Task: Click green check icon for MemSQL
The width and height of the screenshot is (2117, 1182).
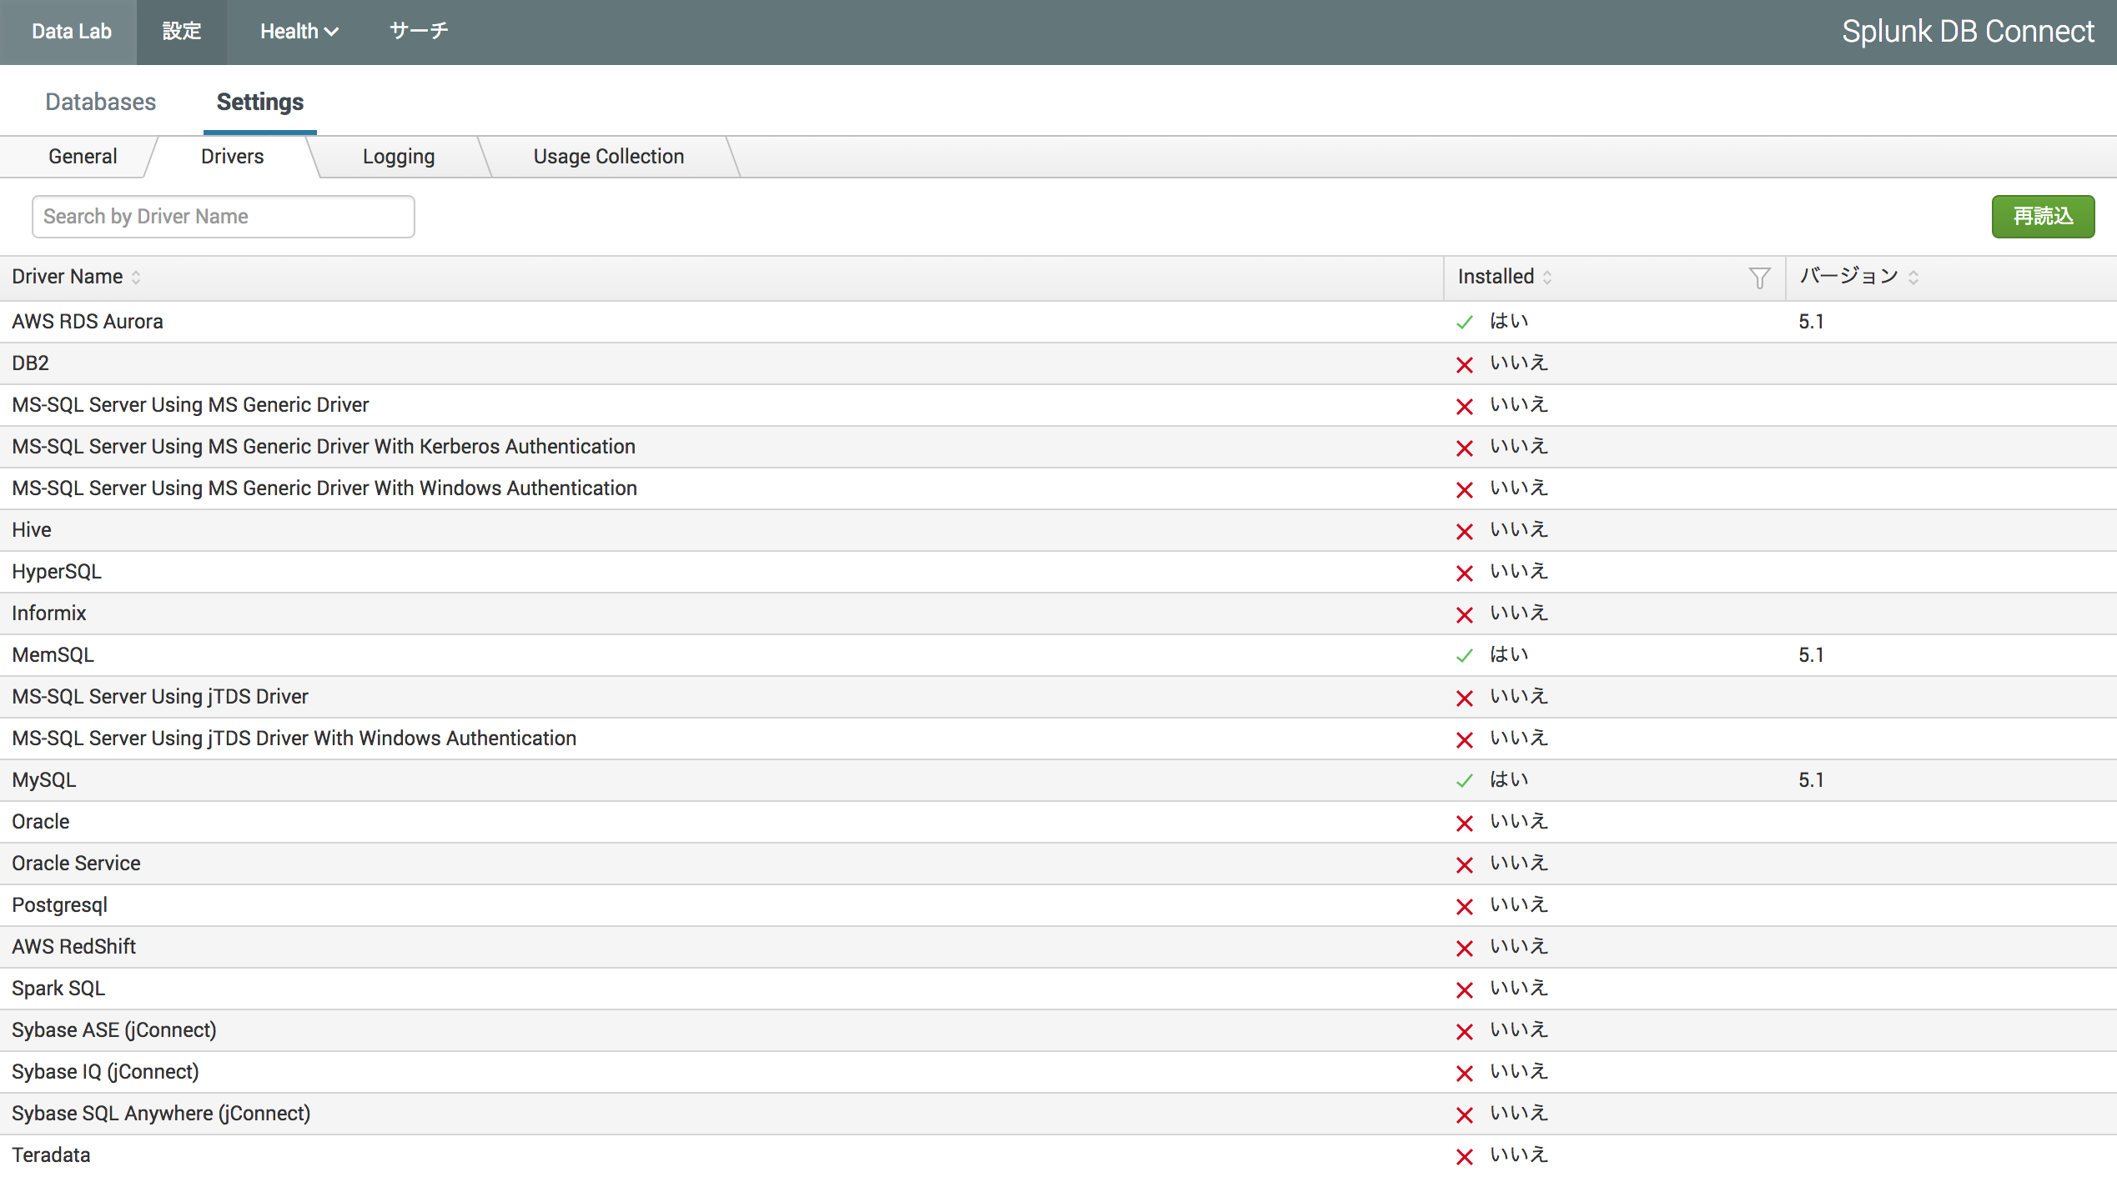Action: coord(1464,656)
